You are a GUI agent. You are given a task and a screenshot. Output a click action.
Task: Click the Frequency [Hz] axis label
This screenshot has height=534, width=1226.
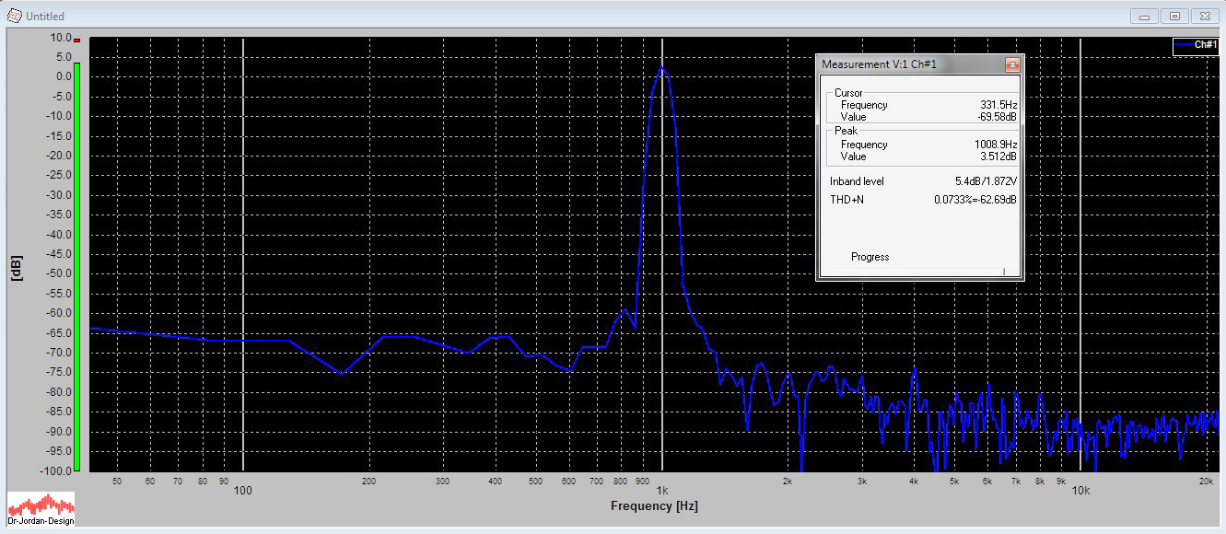(x=654, y=506)
